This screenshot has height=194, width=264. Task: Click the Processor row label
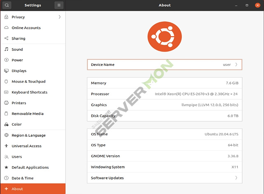(100, 94)
